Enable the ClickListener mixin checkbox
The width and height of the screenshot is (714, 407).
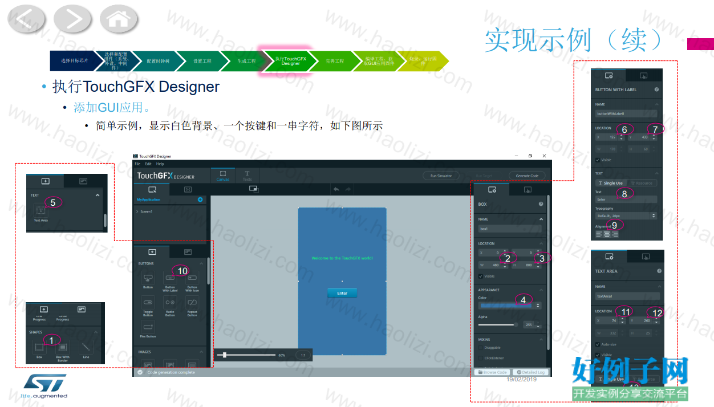click(x=481, y=357)
